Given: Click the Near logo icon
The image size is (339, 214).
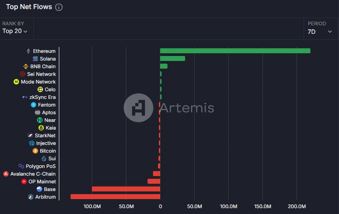Looking at the screenshot, I should [40, 120].
